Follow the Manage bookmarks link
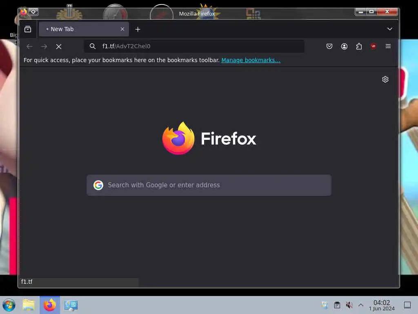Viewport: 418px width, 314px height. 251,60
